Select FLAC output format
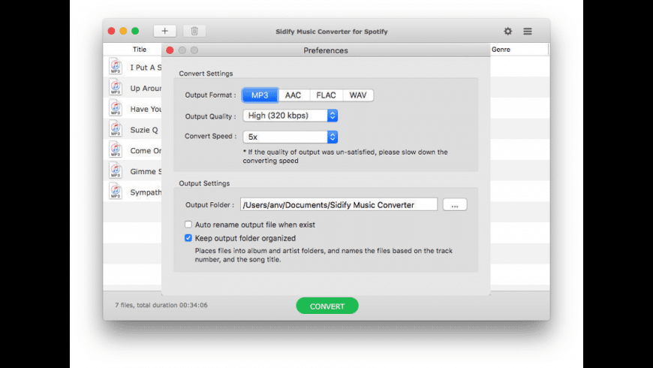Screen dimensions: 653x368 pos(326,95)
